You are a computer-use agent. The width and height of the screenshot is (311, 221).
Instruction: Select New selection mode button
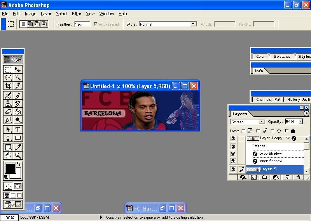coord(24,24)
